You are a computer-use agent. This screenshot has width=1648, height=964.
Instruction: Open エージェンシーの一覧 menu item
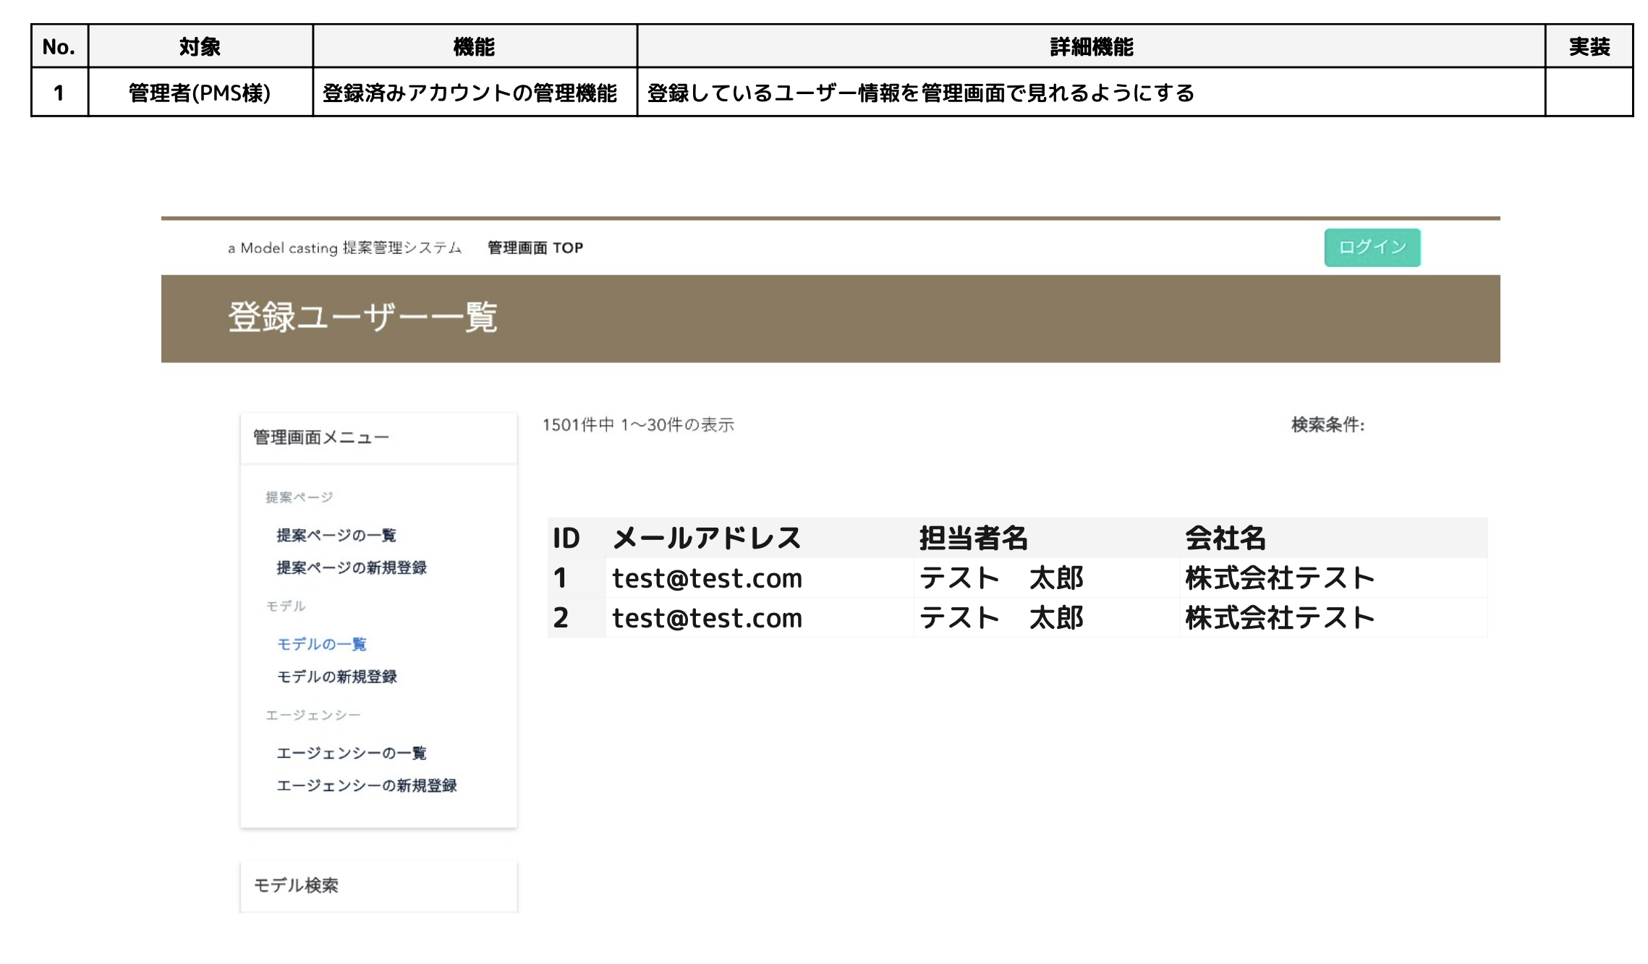click(351, 753)
